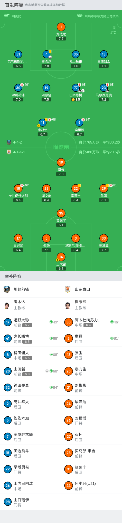
Task: Click 王大雷 number 14 goalkeeper icon
Action: click(61, 257)
